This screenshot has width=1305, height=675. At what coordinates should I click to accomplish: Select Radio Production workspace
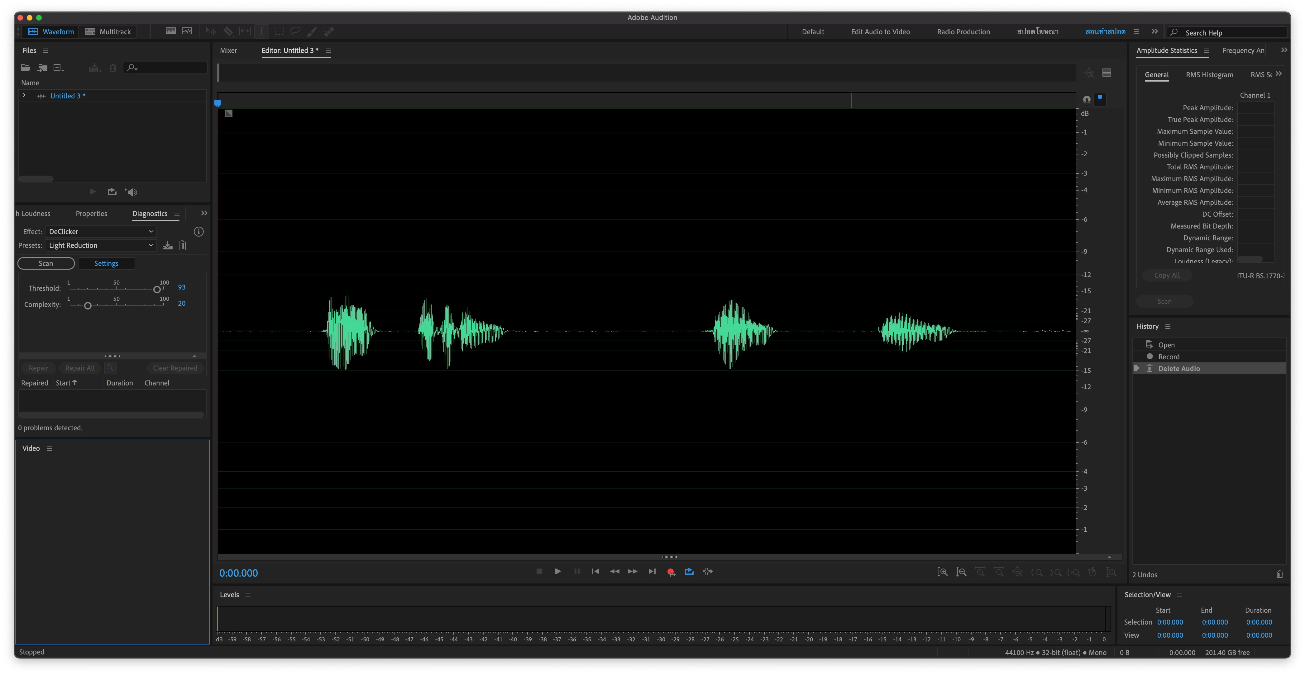pos(963,31)
